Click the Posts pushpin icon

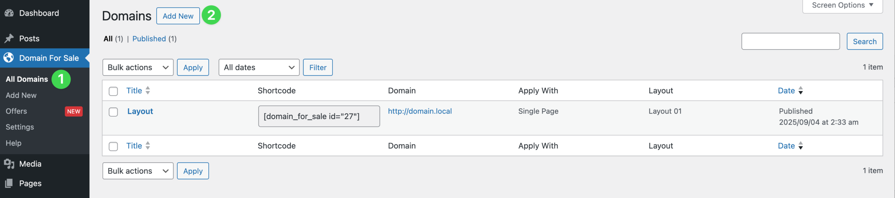tap(9, 38)
